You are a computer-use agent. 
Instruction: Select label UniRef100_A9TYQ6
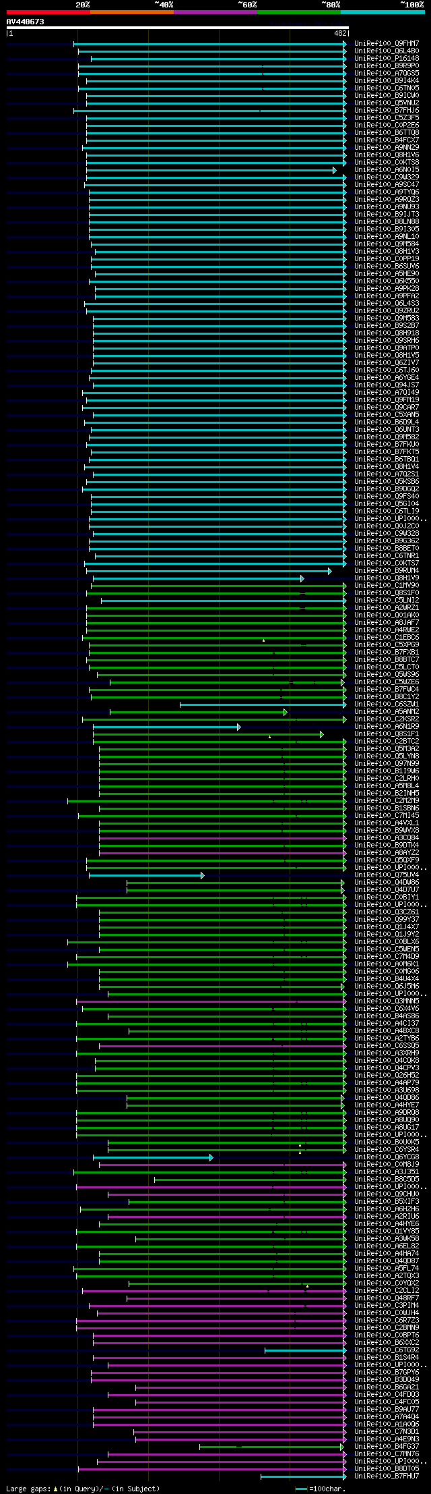tap(387, 192)
